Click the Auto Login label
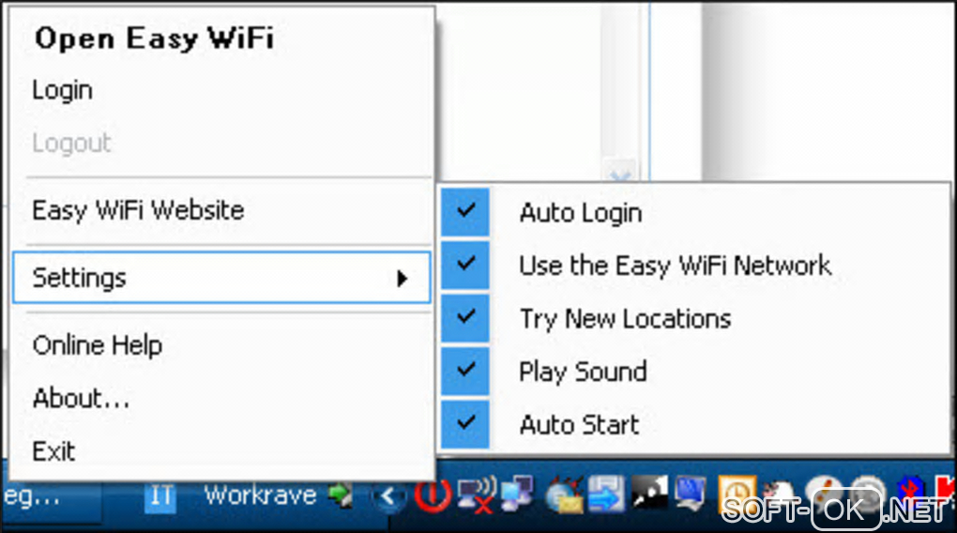This screenshot has width=957, height=533. 581,213
